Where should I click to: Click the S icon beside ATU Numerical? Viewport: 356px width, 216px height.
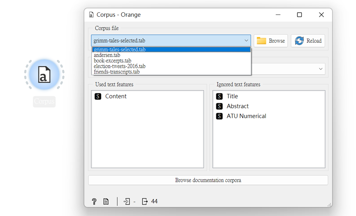click(x=219, y=116)
